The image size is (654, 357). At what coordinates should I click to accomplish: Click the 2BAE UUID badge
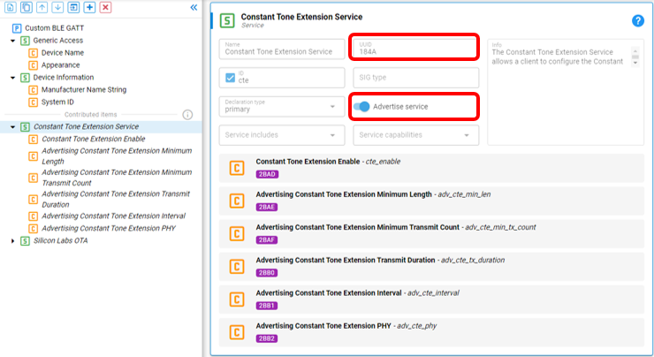coord(267,208)
